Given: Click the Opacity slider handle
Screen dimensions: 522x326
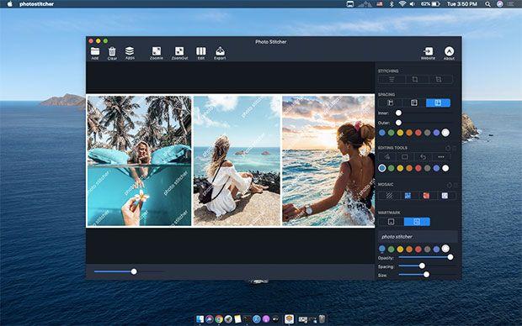Looking at the screenshot, I should (450, 257).
